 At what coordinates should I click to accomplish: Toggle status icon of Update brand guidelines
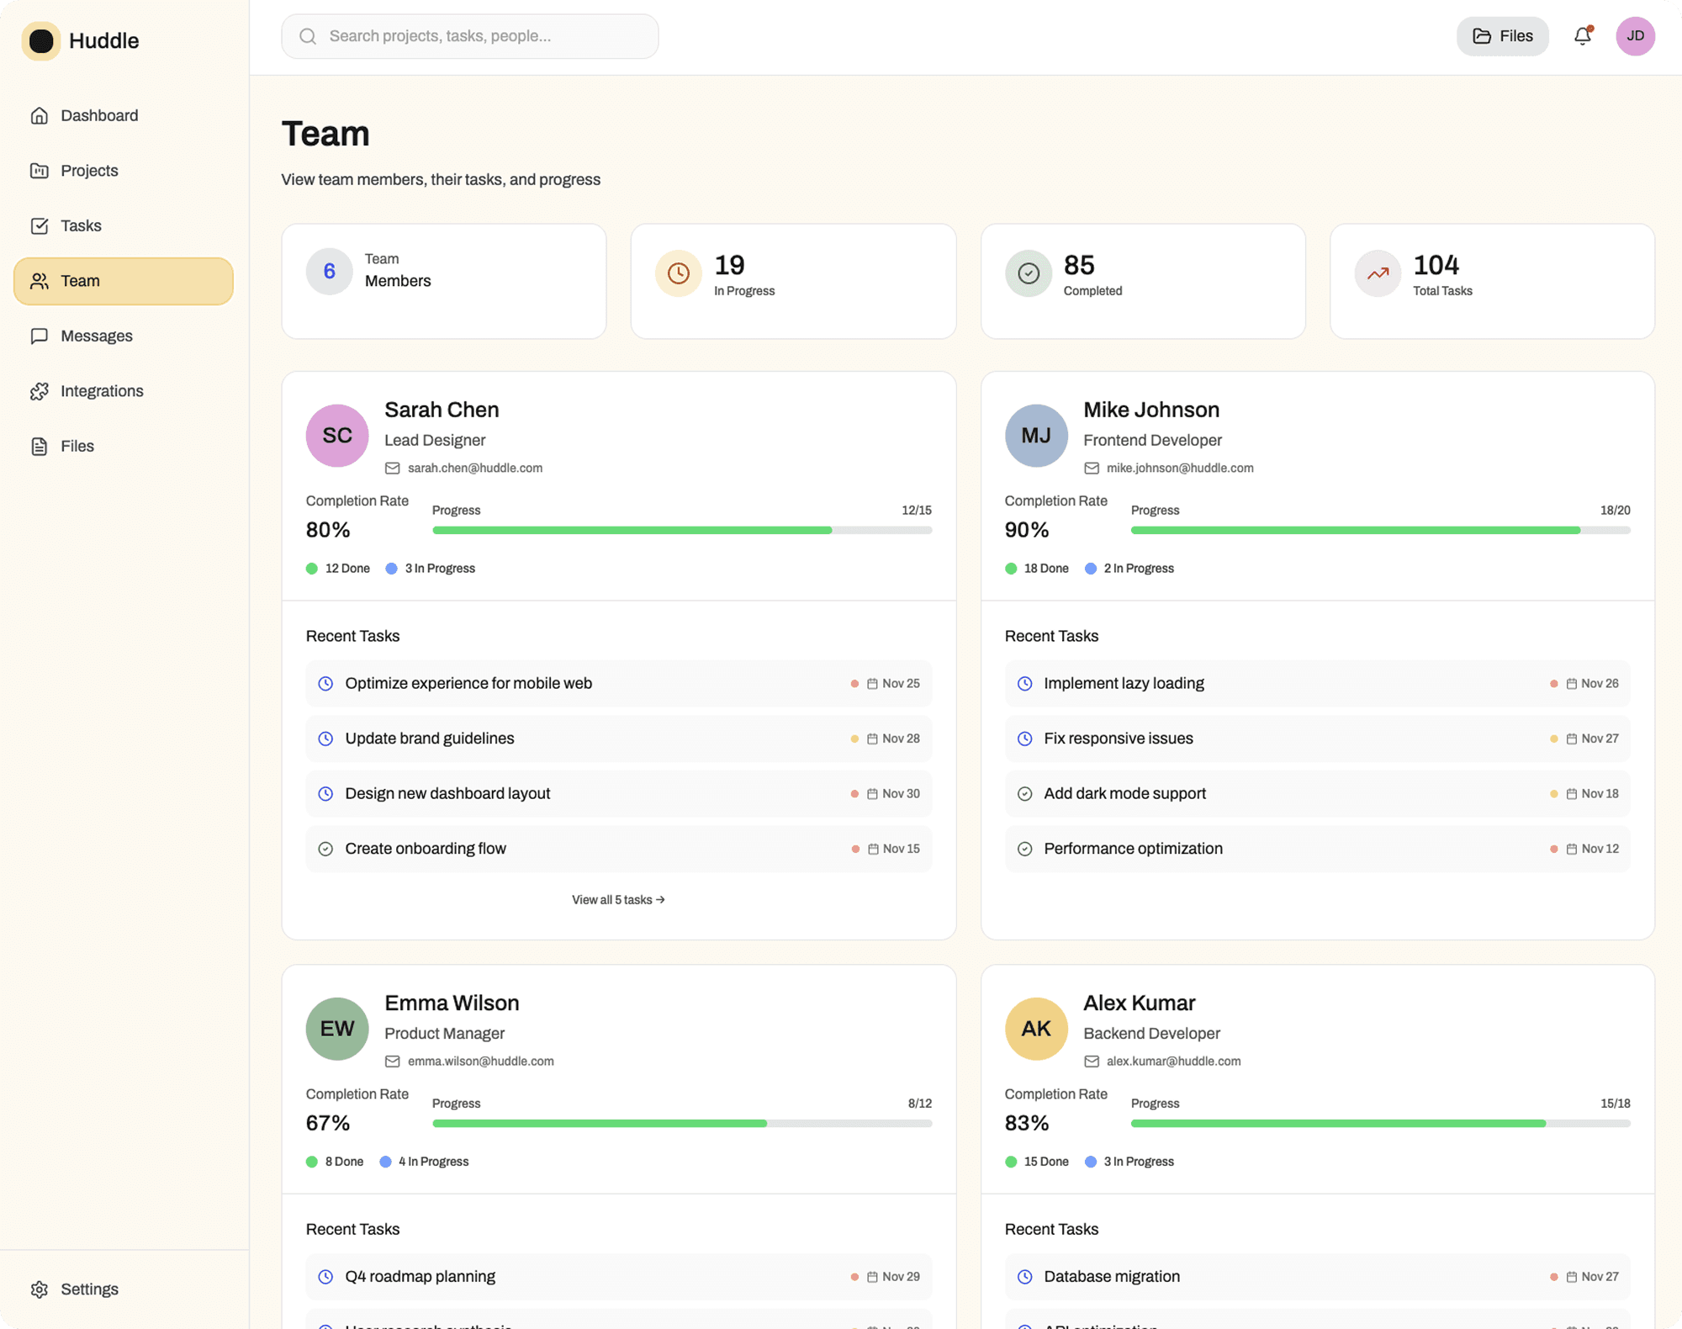point(325,739)
